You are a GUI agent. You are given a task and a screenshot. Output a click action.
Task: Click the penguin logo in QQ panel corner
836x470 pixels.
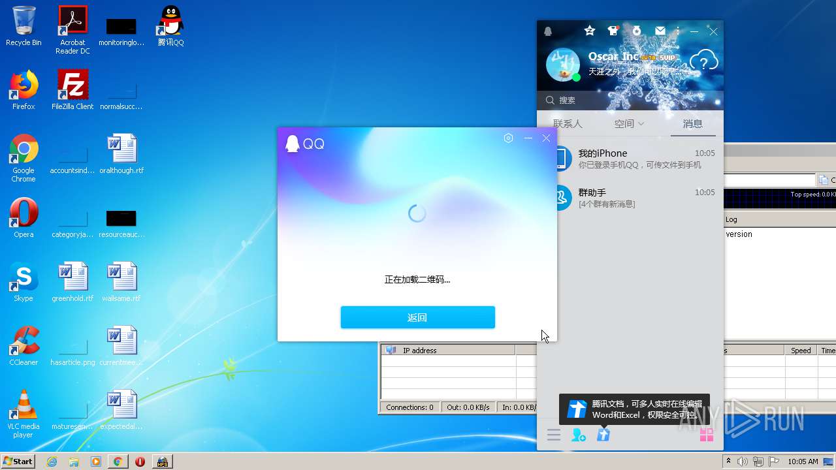coord(548,31)
